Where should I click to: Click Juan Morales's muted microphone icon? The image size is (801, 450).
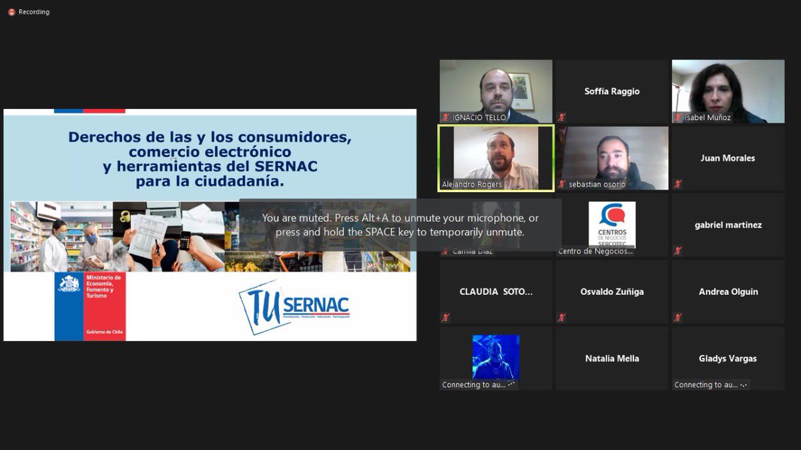(x=678, y=184)
